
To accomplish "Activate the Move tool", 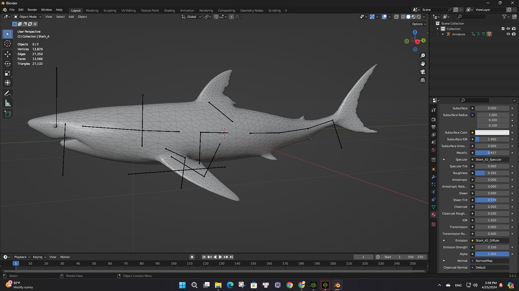I will [8, 54].
